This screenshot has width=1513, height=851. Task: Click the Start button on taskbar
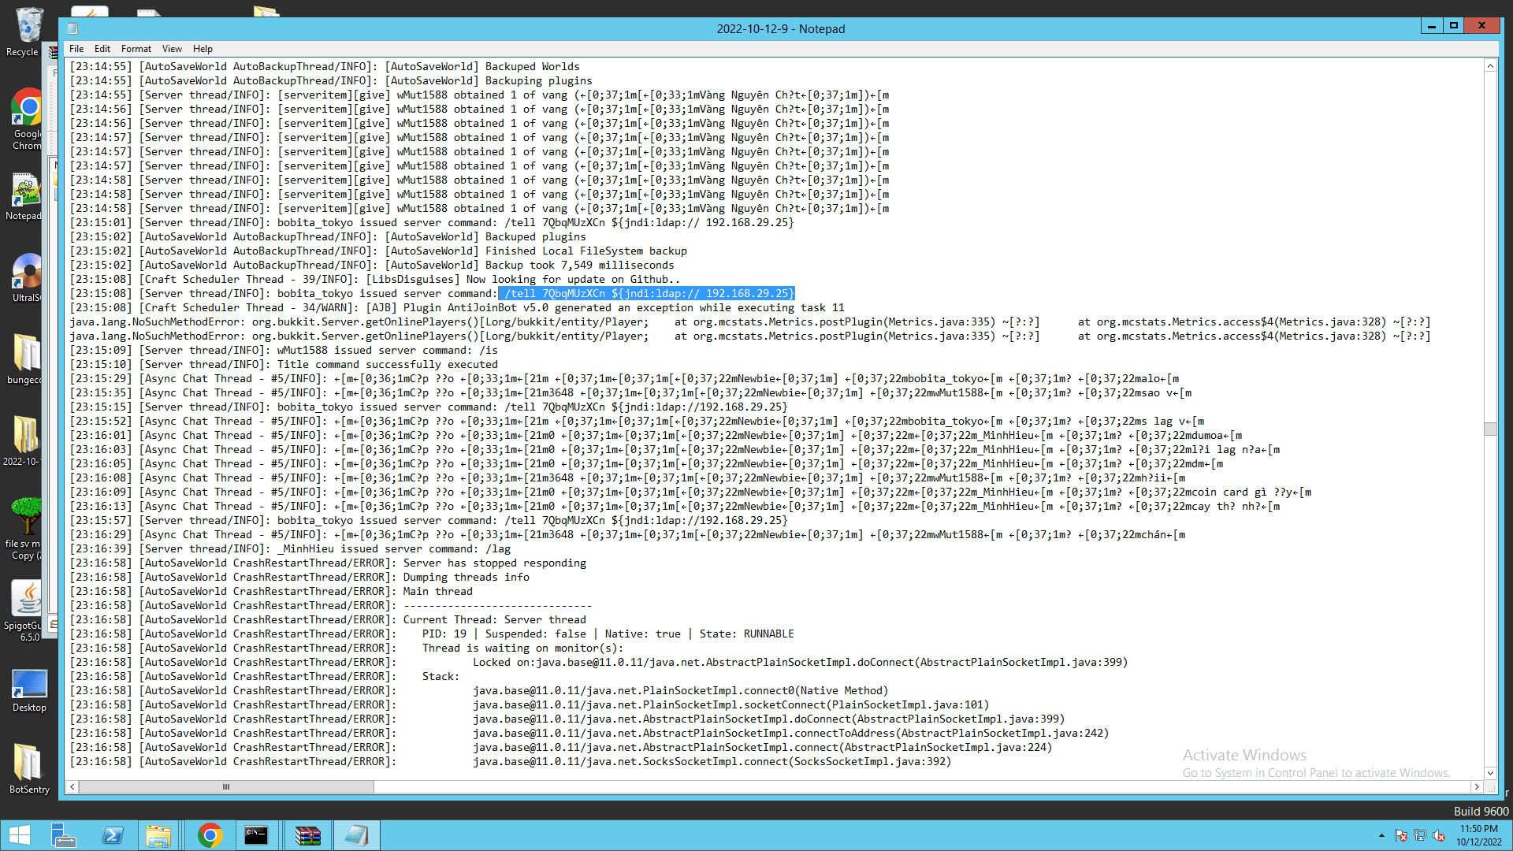pos(19,835)
